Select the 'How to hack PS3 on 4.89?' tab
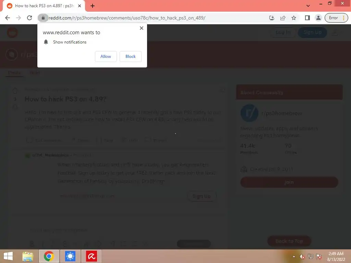 click(44, 6)
